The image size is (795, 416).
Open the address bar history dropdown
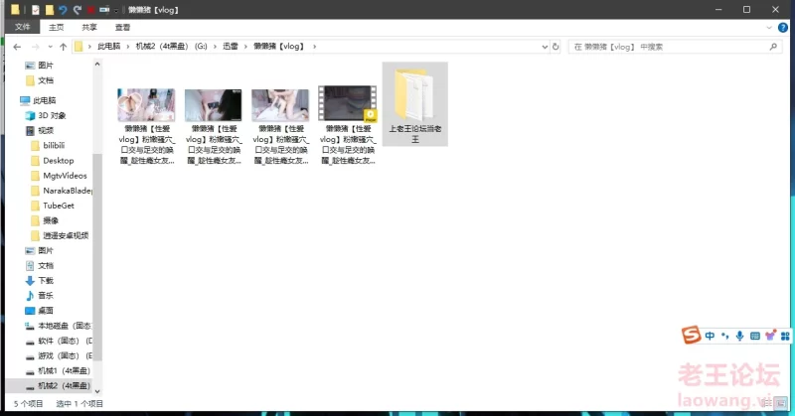[x=545, y=47]
